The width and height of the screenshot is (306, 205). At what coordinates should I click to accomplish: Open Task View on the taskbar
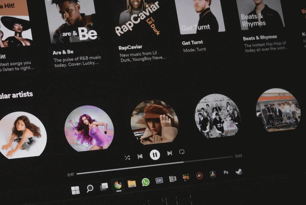pyautogui.click(x=104, y=187)
